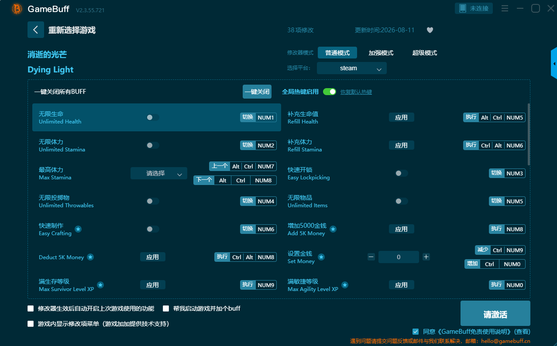The height and width of the screenshot is (346, 557).
Task: Apply Deduct 5K Money
Action: tap(153, 257)
